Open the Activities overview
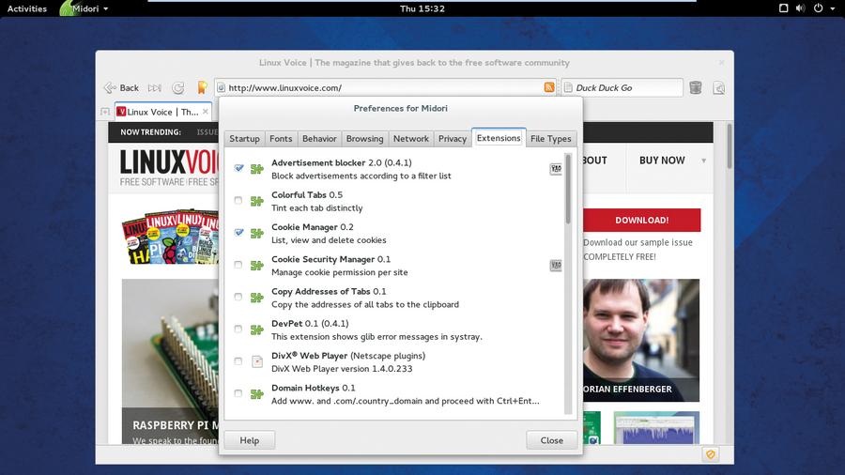Image resolution: width=845 pixels, height=475 pixels. click(x=27, y=8)
